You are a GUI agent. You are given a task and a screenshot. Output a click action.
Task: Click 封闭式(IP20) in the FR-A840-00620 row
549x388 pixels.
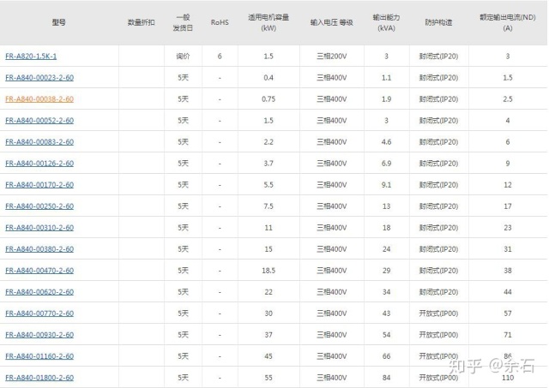(x=438, y=292)
